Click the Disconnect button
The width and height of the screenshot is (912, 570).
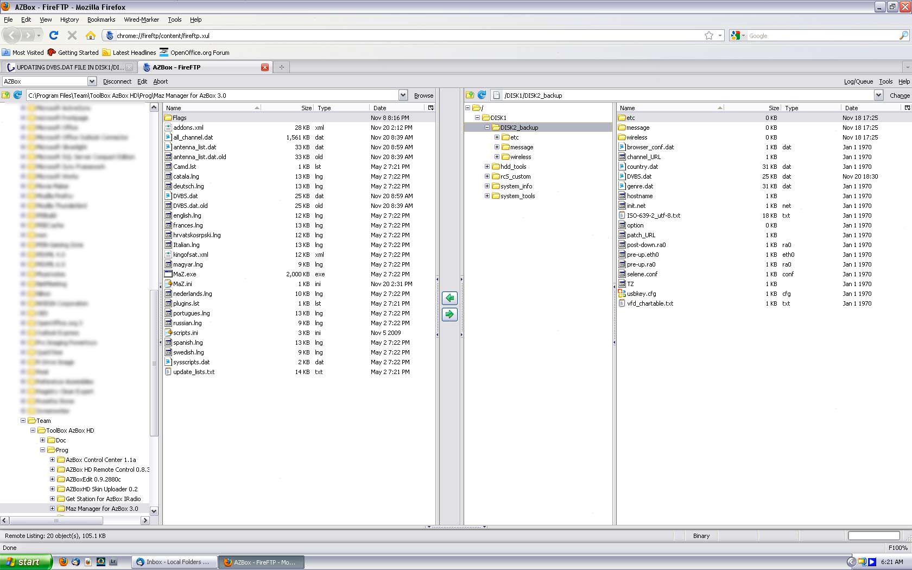(x=117, y=81)
